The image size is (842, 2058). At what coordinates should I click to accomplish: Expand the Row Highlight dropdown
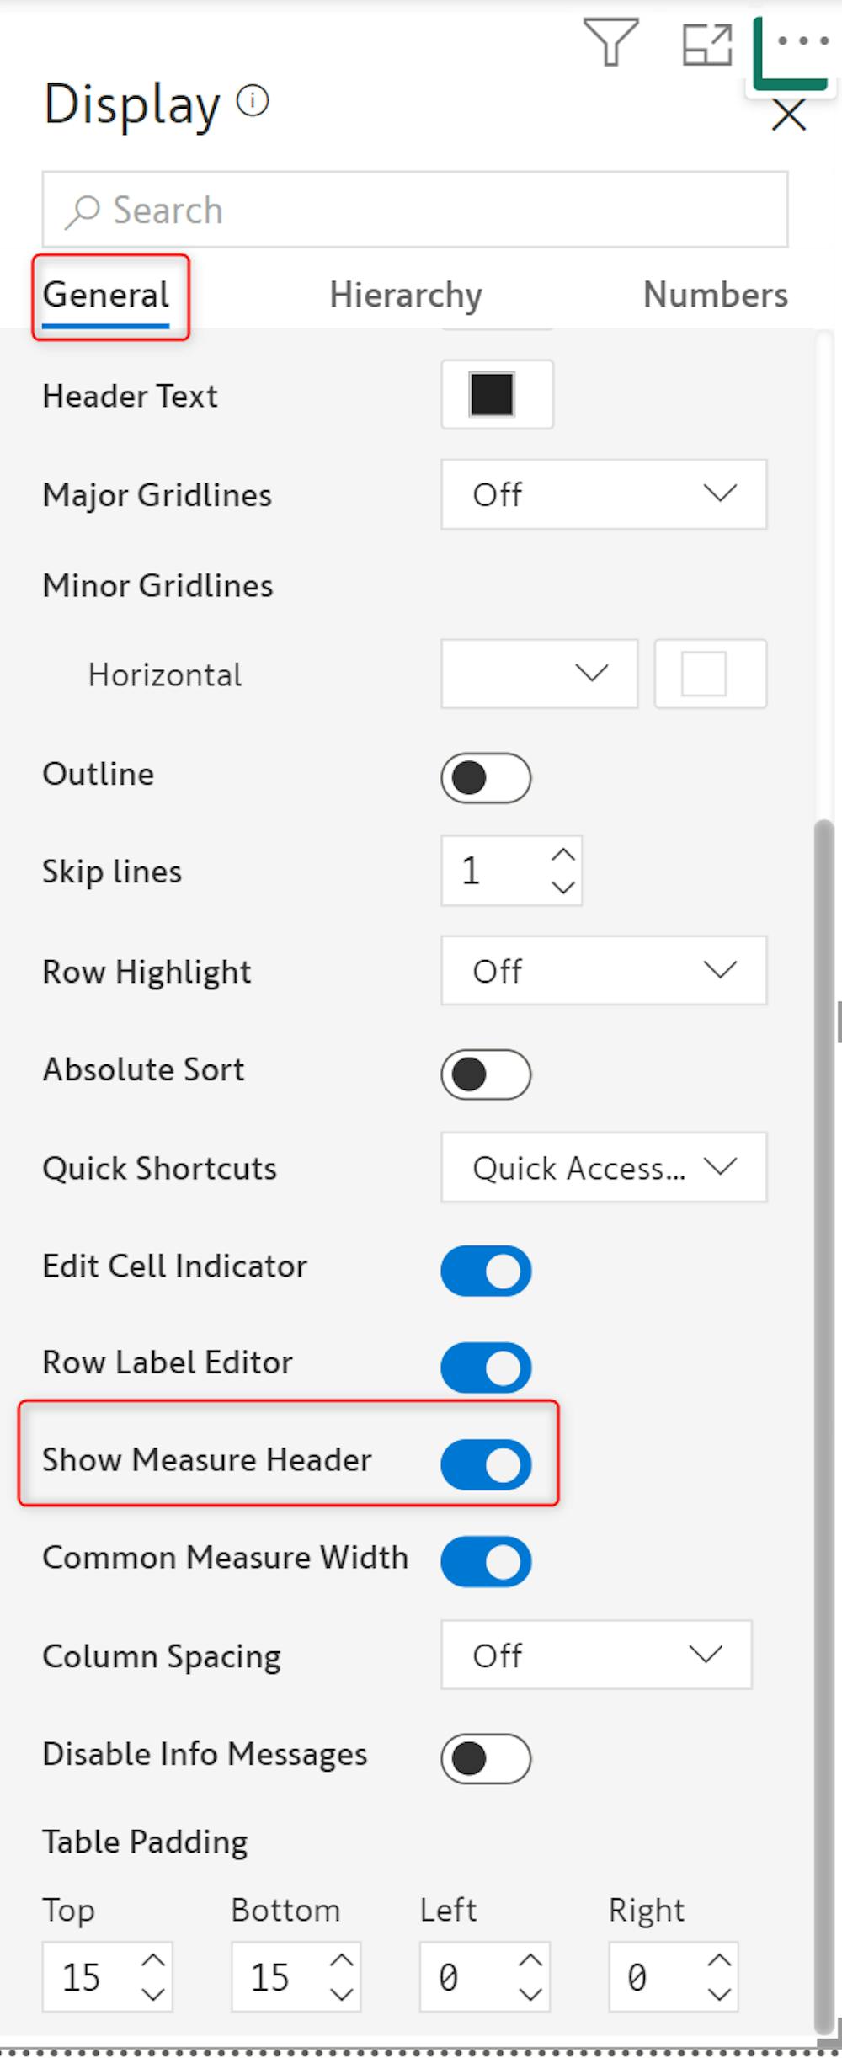pos(604,970)
